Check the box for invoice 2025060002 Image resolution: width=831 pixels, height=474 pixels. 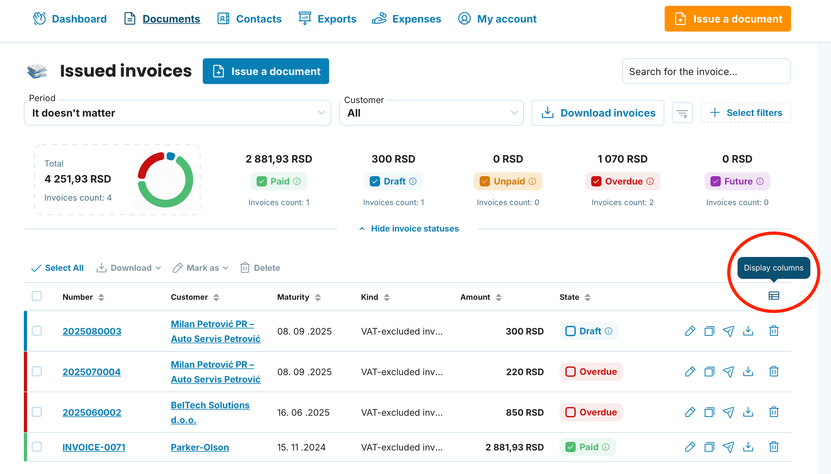coord(37,412)
